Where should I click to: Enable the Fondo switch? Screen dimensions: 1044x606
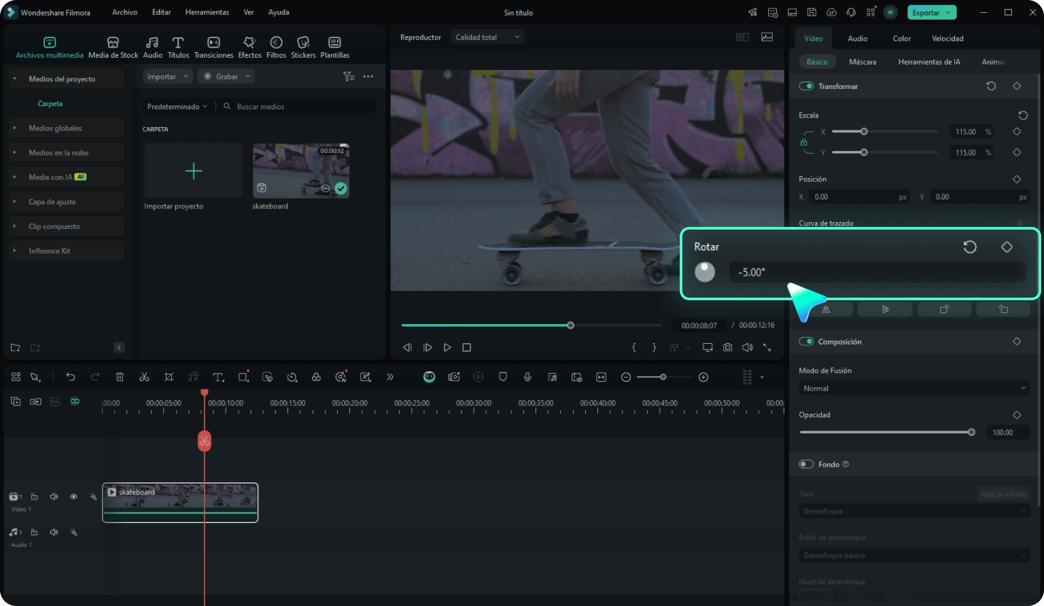point(806,464)
